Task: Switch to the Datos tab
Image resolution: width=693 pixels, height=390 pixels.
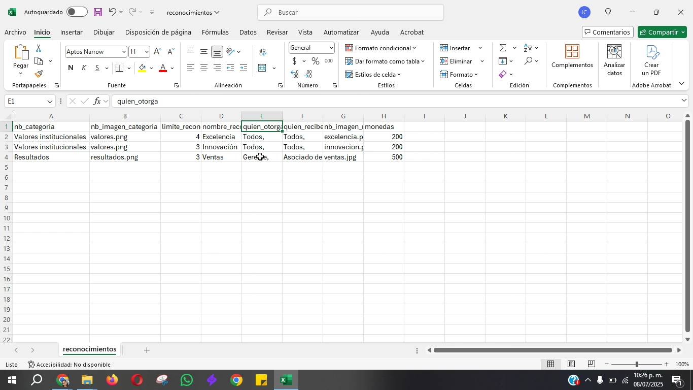Action: click(x=248, y=32)
